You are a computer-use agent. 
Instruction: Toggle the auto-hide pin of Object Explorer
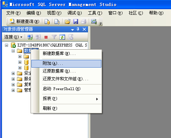click(78, 29)
